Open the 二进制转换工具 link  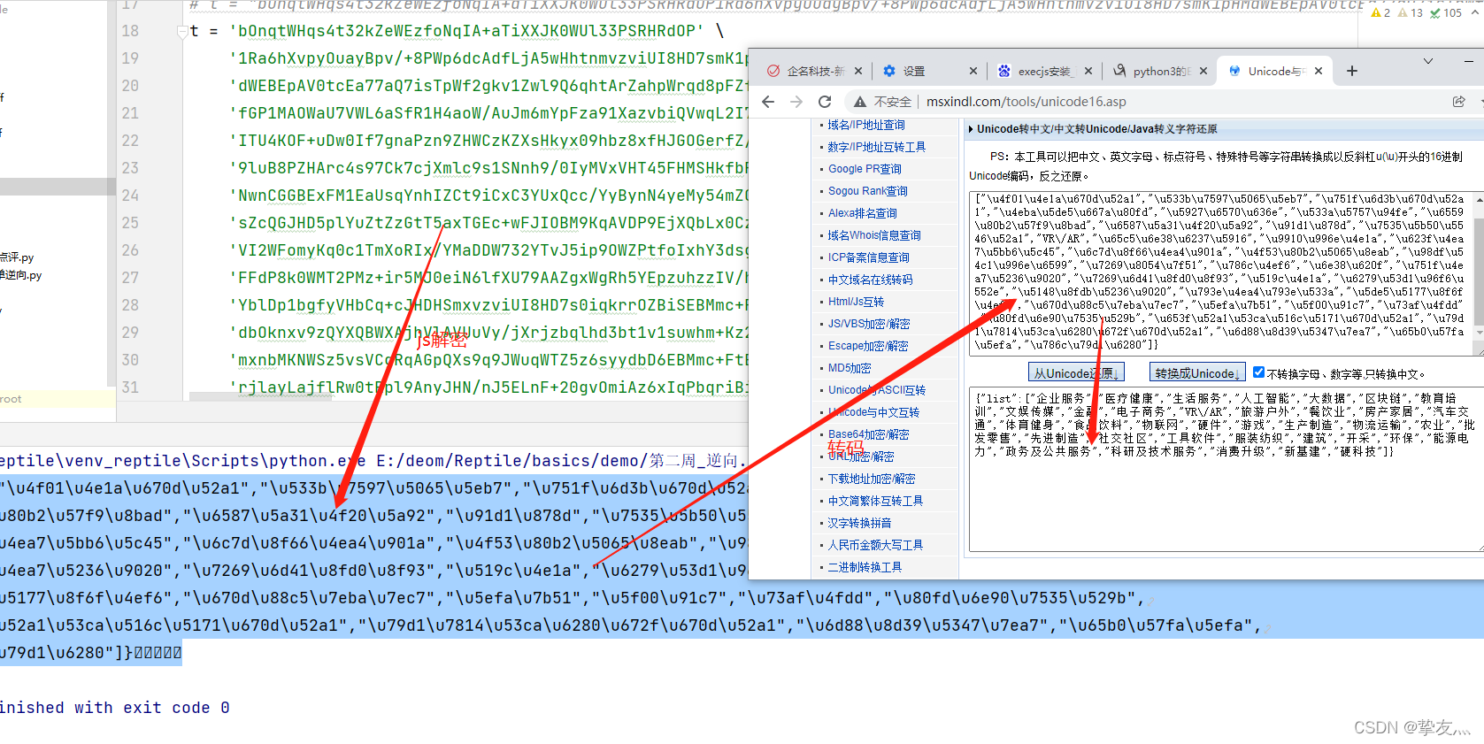pyautogui.click(x=865, y=567)
